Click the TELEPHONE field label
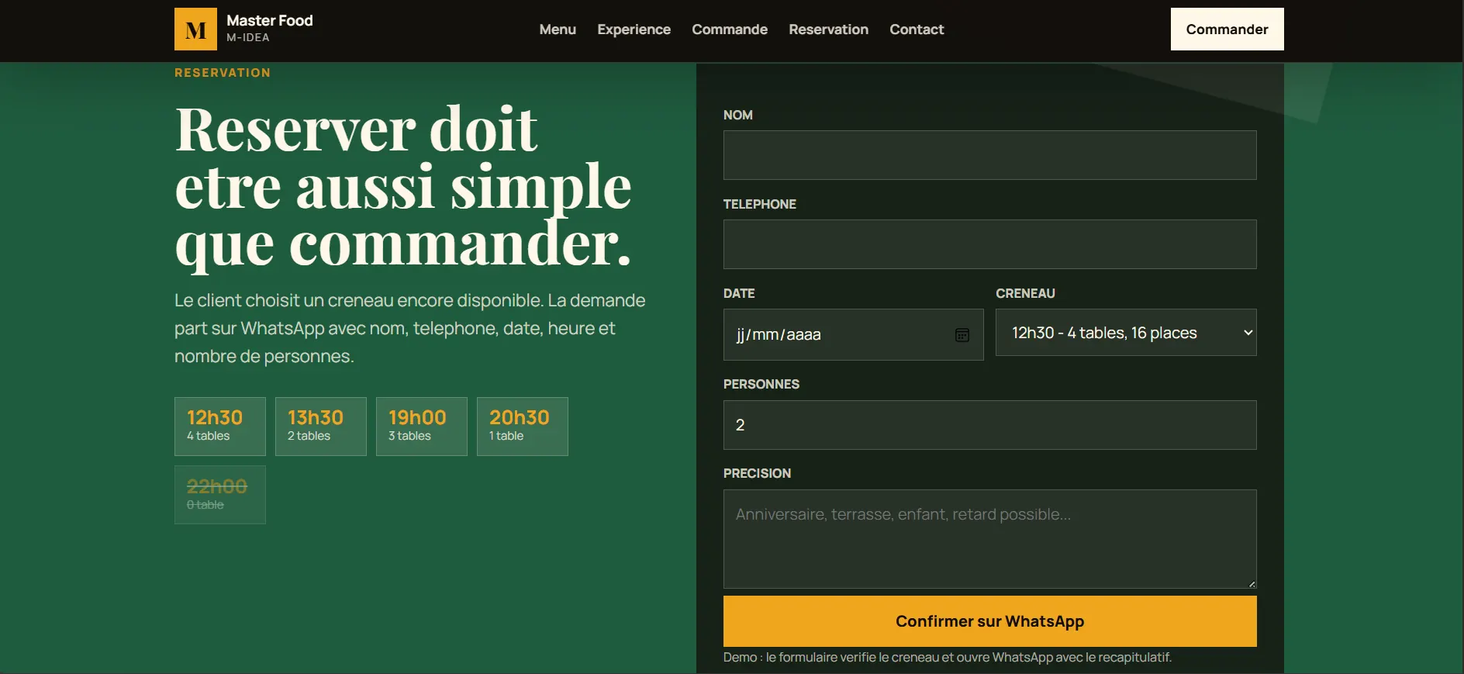This screenshot has width=1464, height=674. [x=760, y=204]
